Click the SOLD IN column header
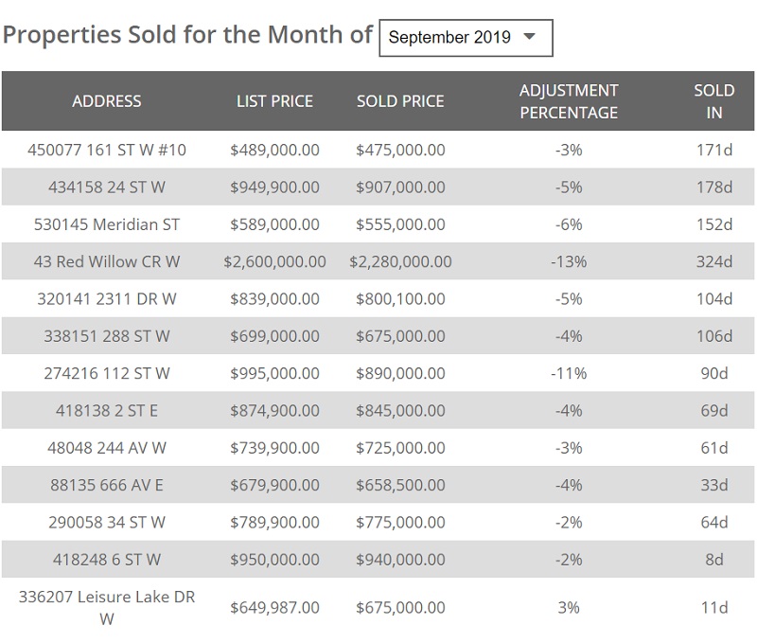The height and width of the screenshot is (643, 757). click(x=713, y=101)
